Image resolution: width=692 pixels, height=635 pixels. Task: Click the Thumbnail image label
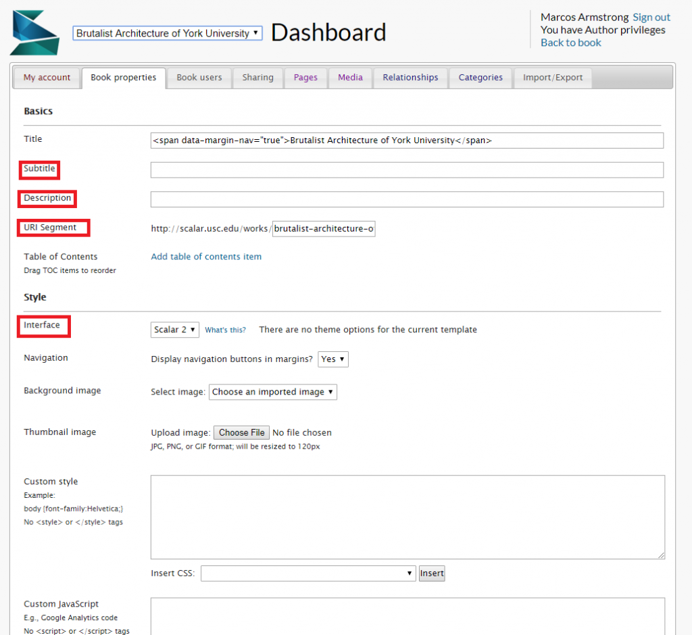tap(59, 432)
